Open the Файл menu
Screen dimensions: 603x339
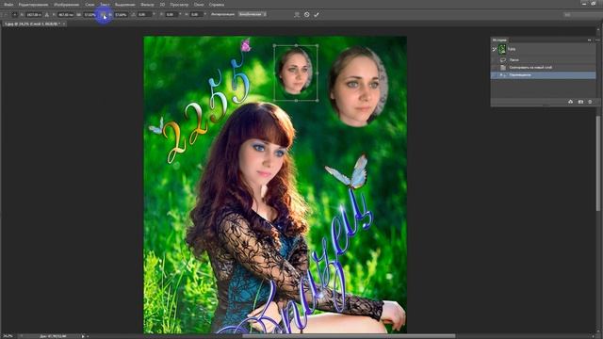coord(8,5)
